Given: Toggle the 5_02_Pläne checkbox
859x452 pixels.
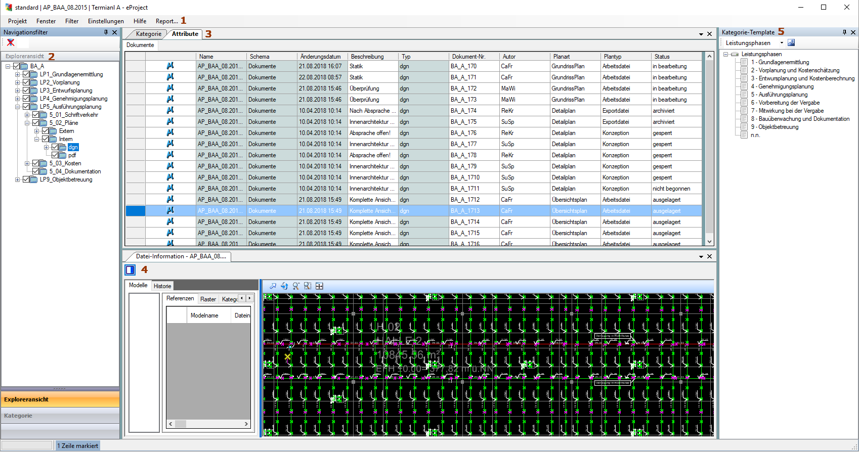Looking at the screenshot, I should (x=36, y=123).
